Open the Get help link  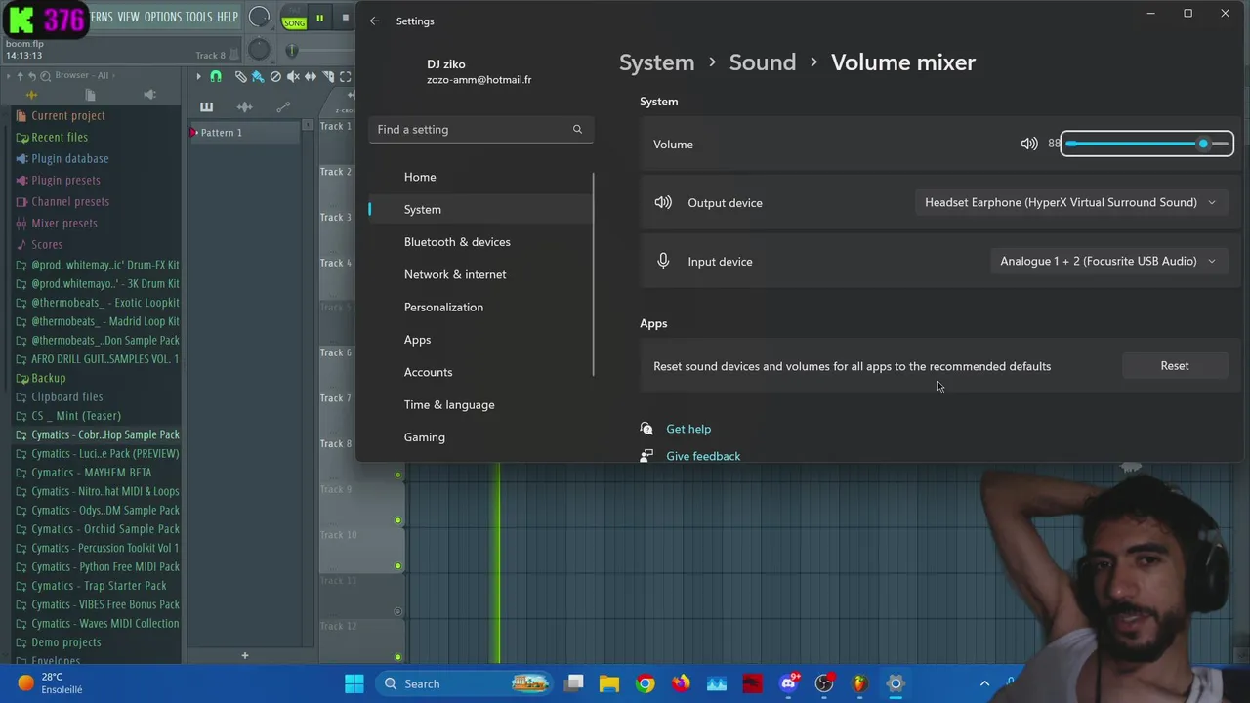(688, 429)
